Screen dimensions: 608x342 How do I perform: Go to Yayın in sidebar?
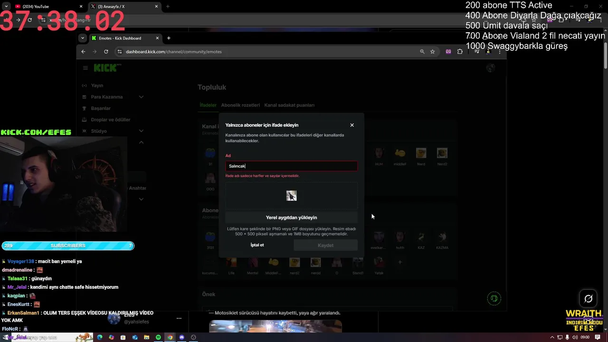tap(97, 85)
